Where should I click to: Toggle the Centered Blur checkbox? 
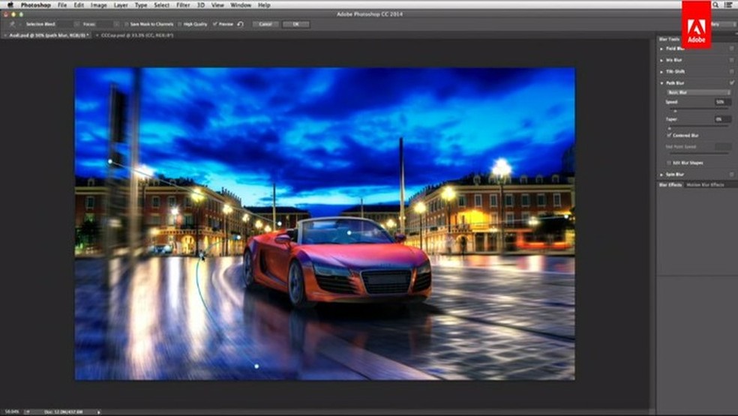[x=669, y=135]
